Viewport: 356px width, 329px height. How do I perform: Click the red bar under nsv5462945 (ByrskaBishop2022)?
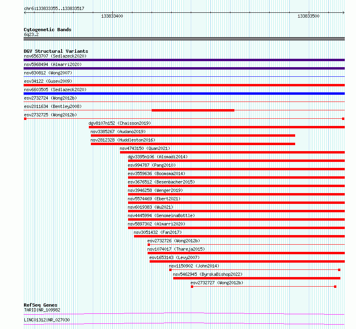[256, 278]
